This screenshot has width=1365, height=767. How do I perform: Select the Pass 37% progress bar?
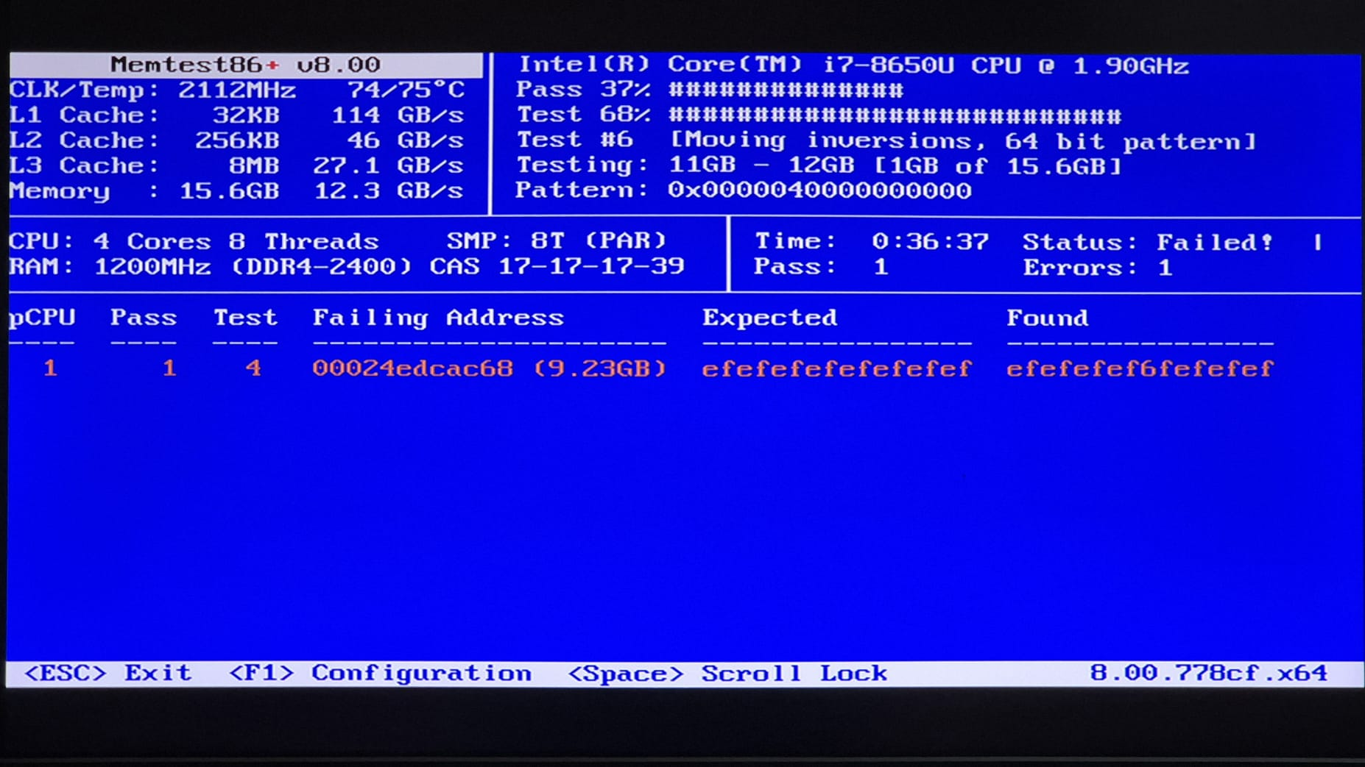coord(709,90)
